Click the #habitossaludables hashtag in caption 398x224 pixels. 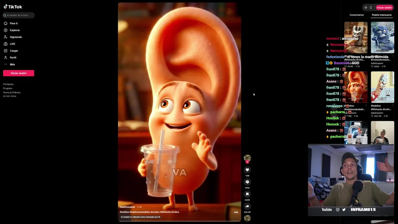140,212
